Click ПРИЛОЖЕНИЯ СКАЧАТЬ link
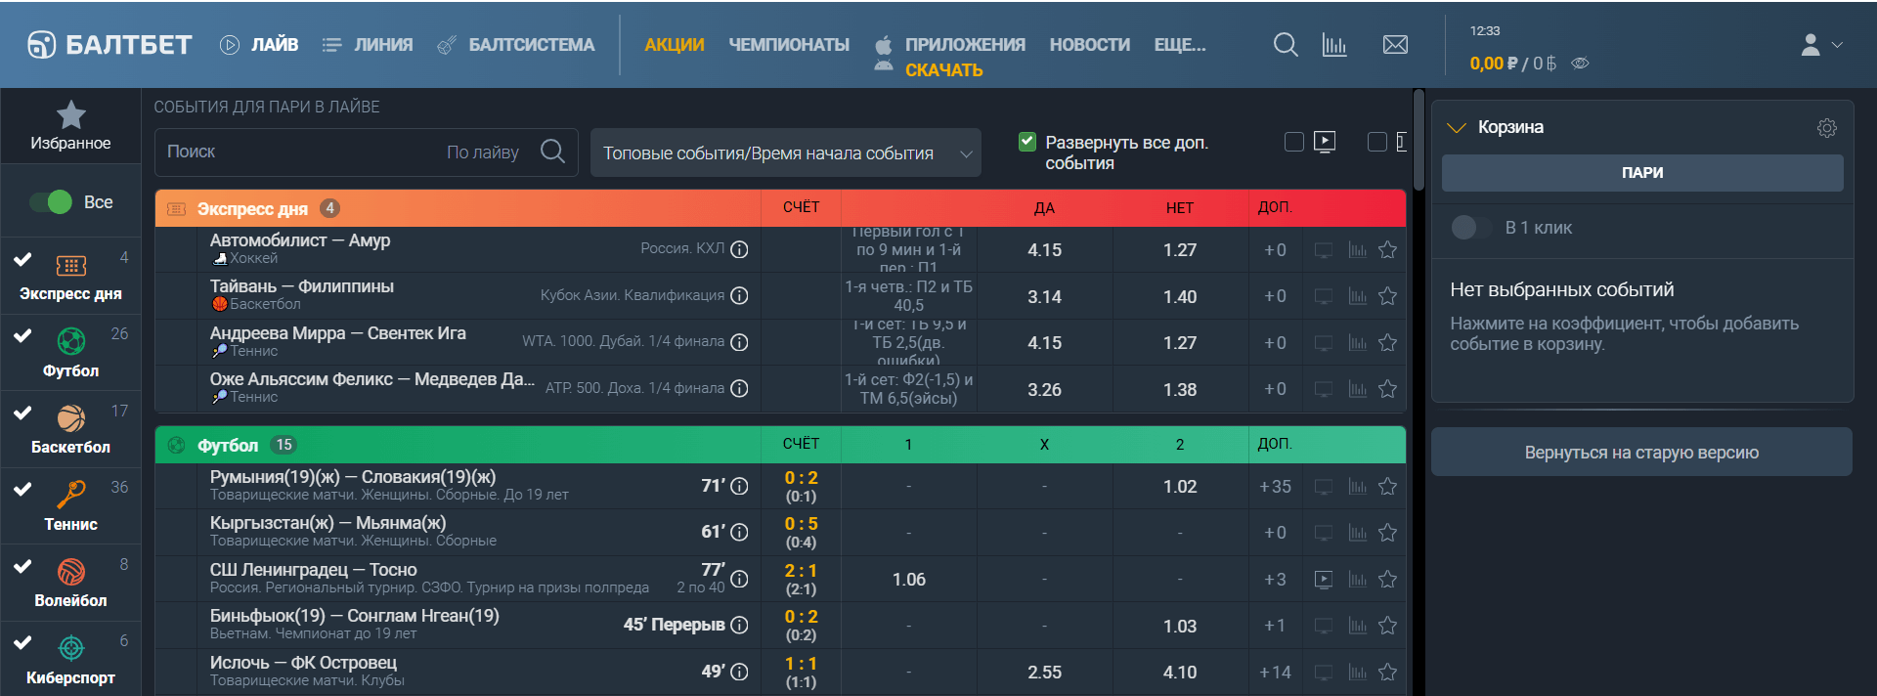 [949, 57]
